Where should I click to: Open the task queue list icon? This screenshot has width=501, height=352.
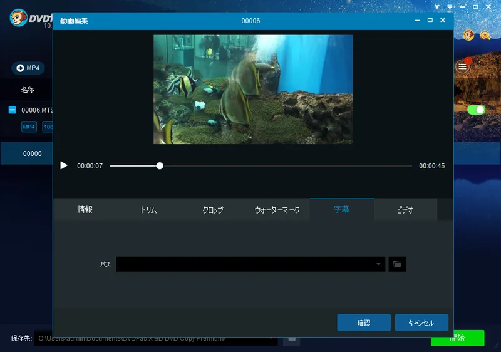(462, 66)
